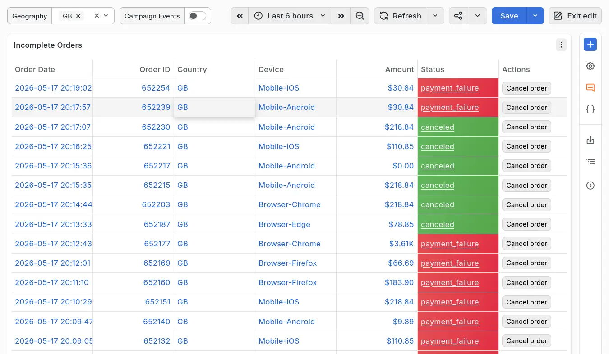This screenshot has height=354, width=609.
Task: Click the Geography variable label
Action: tap(29, 16)
